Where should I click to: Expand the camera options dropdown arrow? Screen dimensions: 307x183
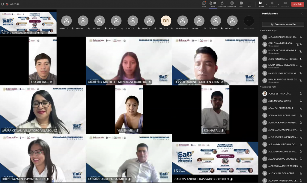point(266,4)
